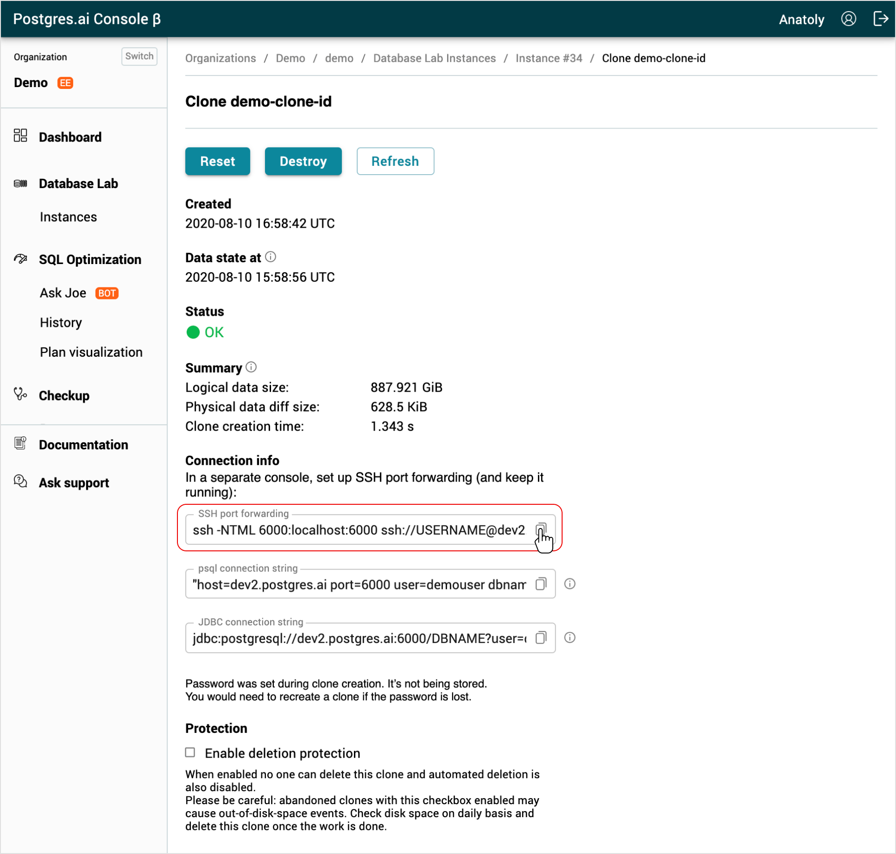
Task: Select the Database Lab sidebar icon
Action: tap(20, 183)
